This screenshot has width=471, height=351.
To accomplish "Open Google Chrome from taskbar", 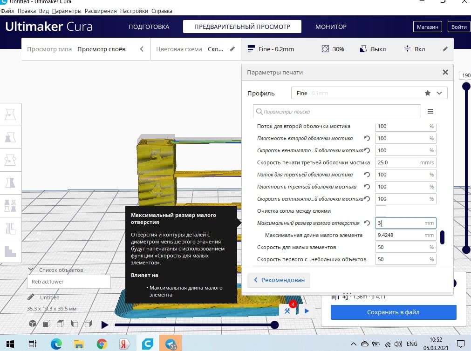I will (102, 344).
